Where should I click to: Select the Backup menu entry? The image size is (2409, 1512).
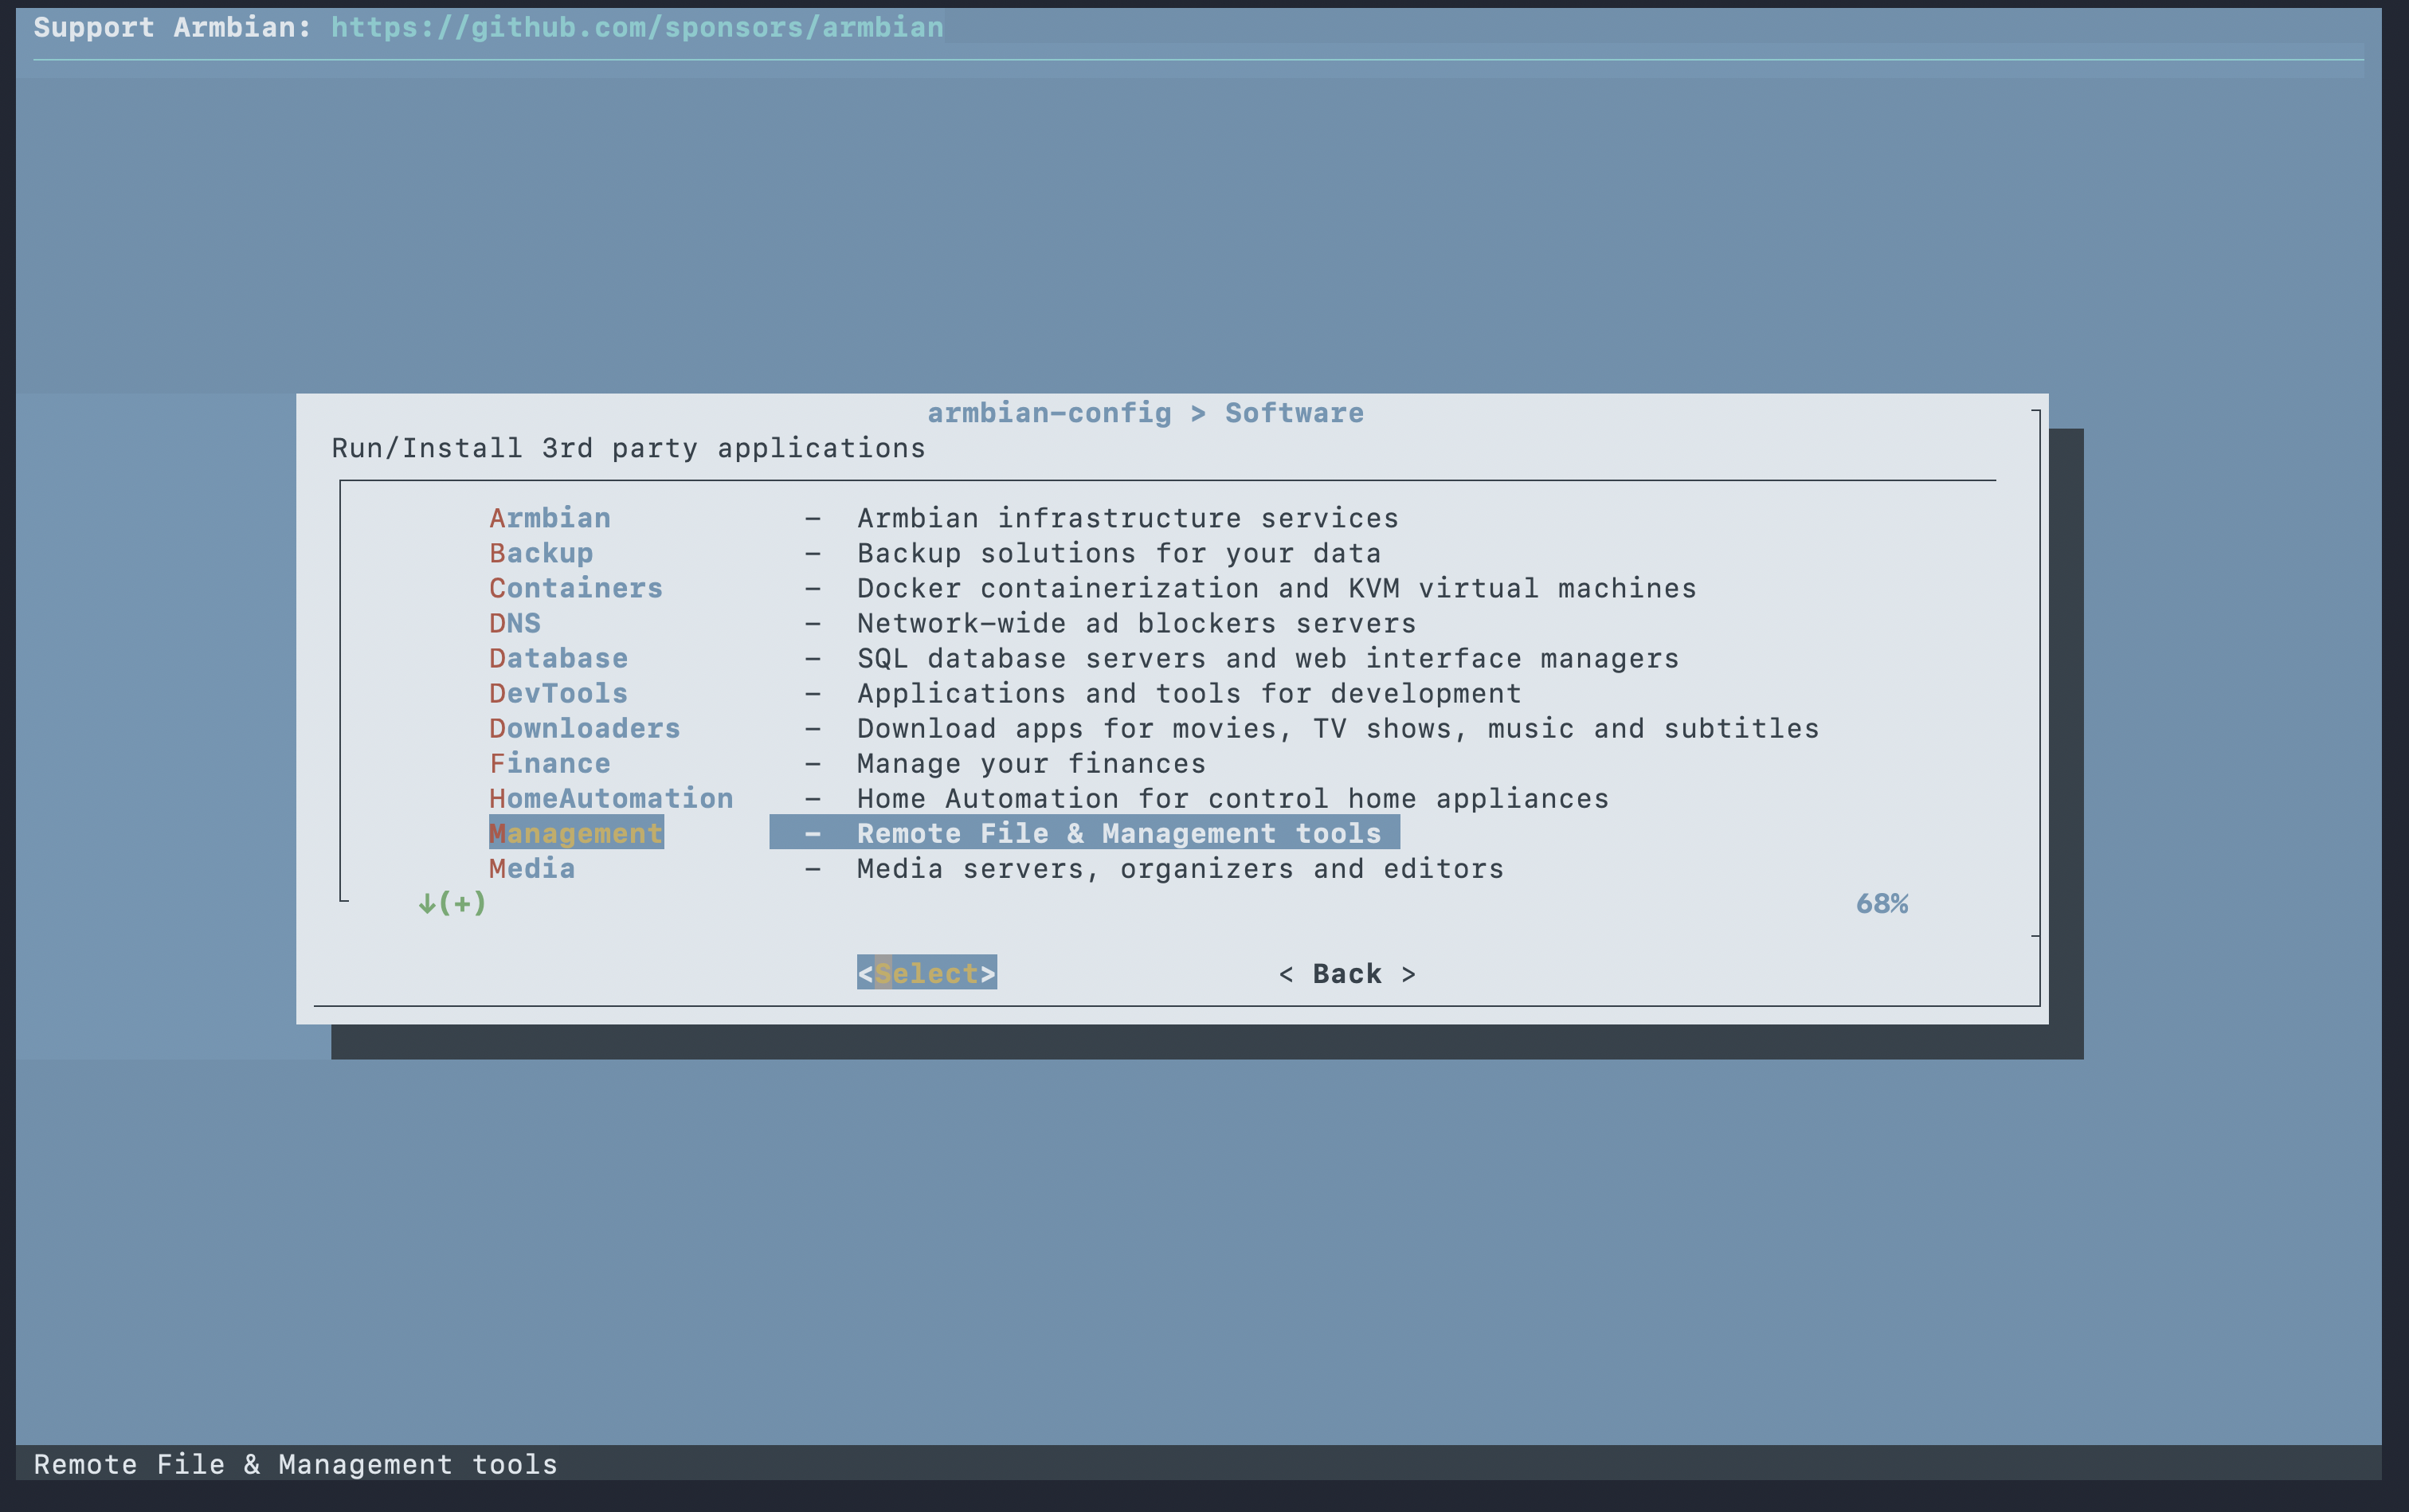click(541, 553)
